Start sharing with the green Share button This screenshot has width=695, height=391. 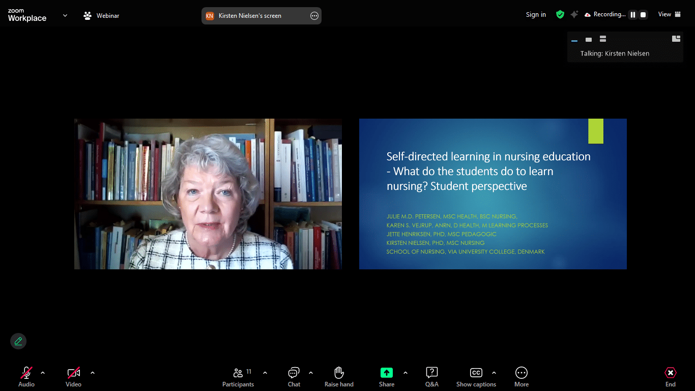point(387,377)
